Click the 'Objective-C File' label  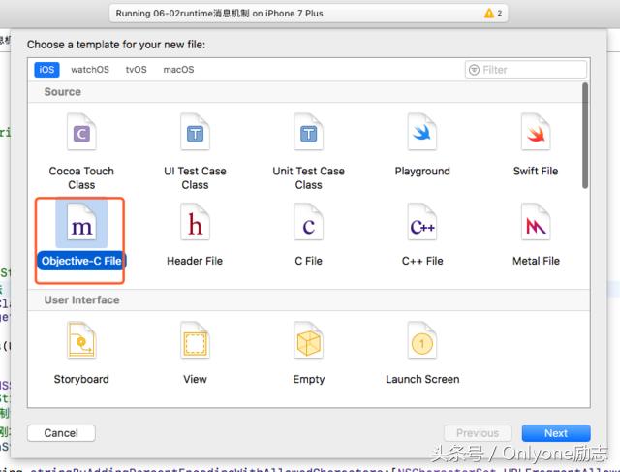tap(81, 261)
